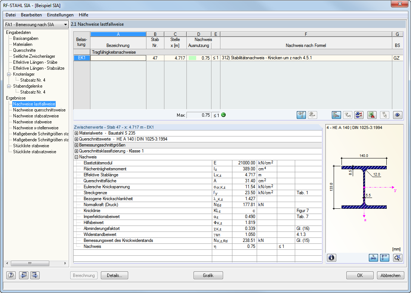411x293 pixels.
Task: Open the Einstellungen menu
Action: pyautogui.click(x=60, y=15)
